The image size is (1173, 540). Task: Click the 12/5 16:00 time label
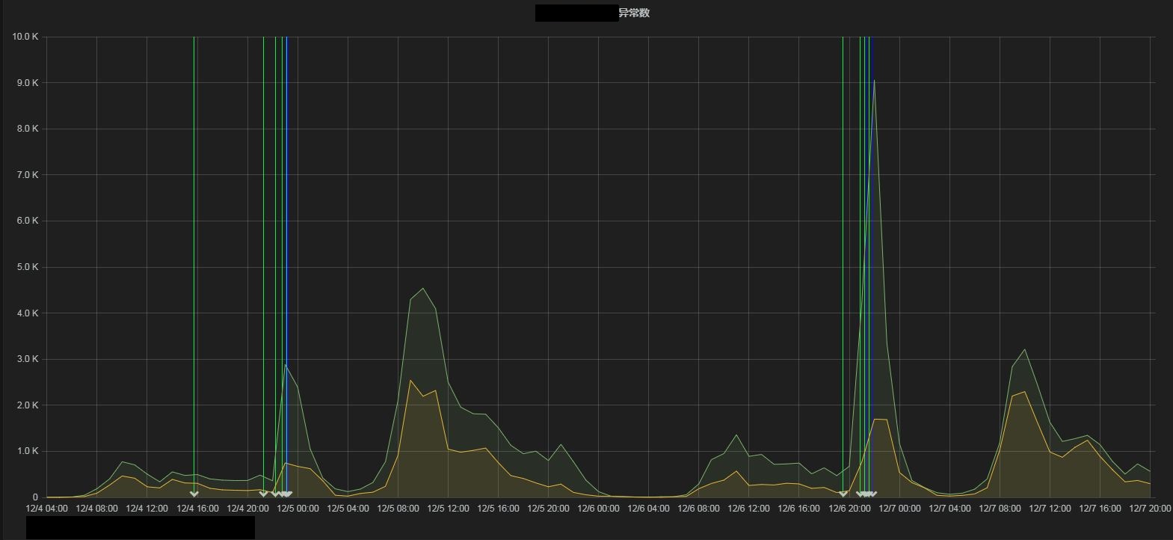498,509
